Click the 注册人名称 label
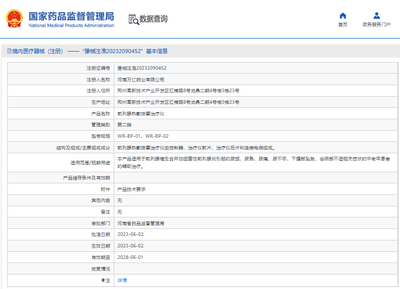The height and width of the screenshot is (289, 400). point(98,80)
